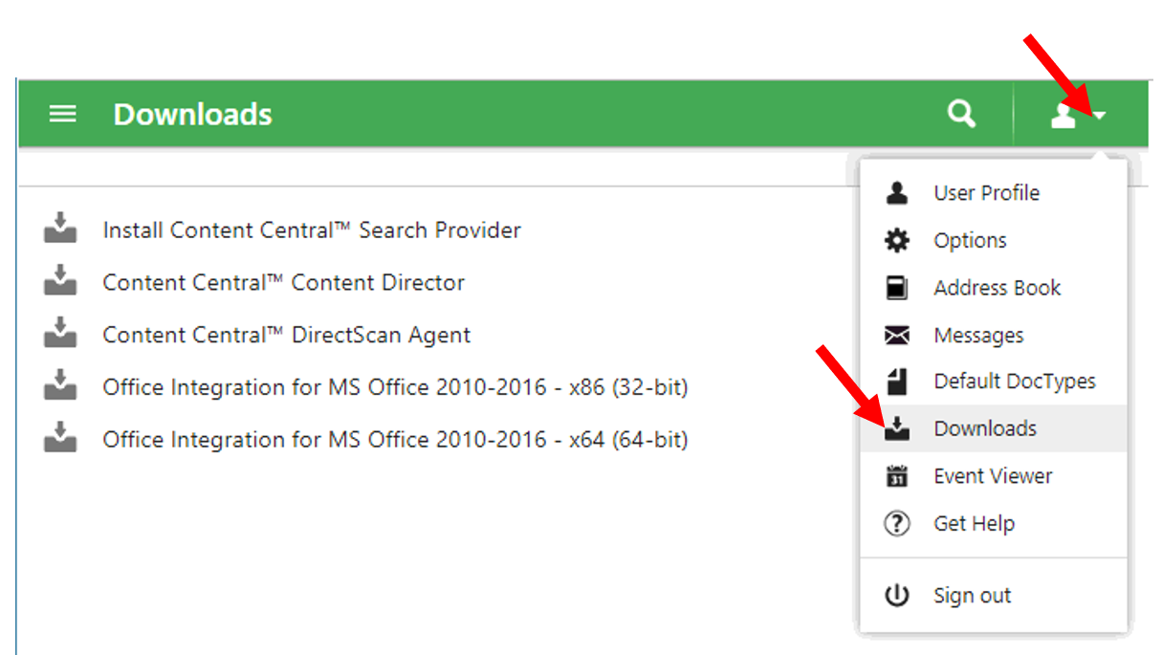The width and height of the screenshot is (1162, 655).
Task: Click Sign out in the user menu
Action: 994,596
